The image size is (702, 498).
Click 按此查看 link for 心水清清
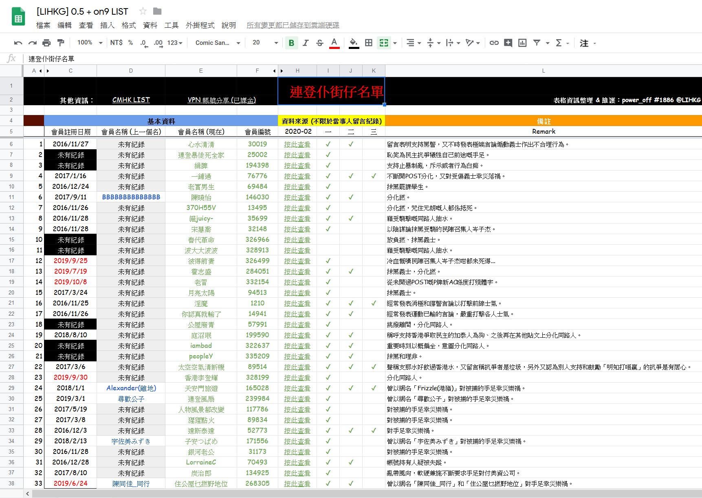297,144
